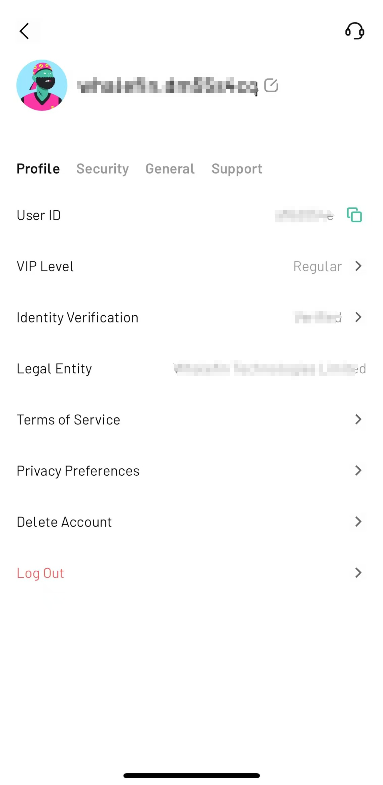This screenshot has width=383, height=785.
Task: Expand Privacy Preferences chevron arrow
Action: click(358, 471)
